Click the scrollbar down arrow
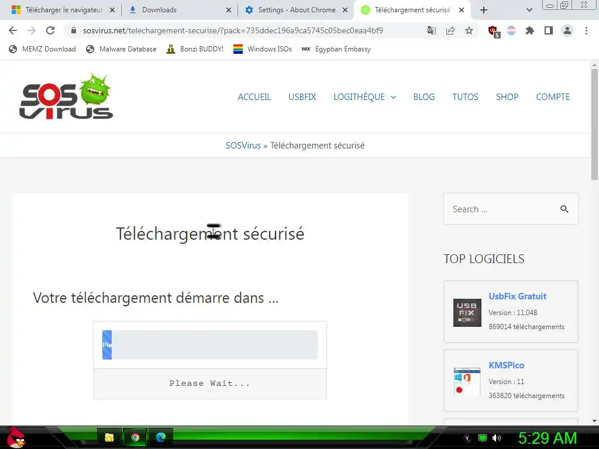 (594, 421)
